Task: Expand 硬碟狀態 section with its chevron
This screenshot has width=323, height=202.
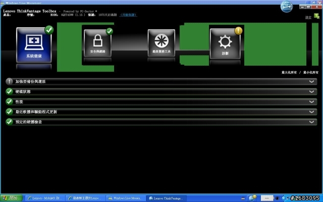Action: pyautogui.click(x=311, y=92)
